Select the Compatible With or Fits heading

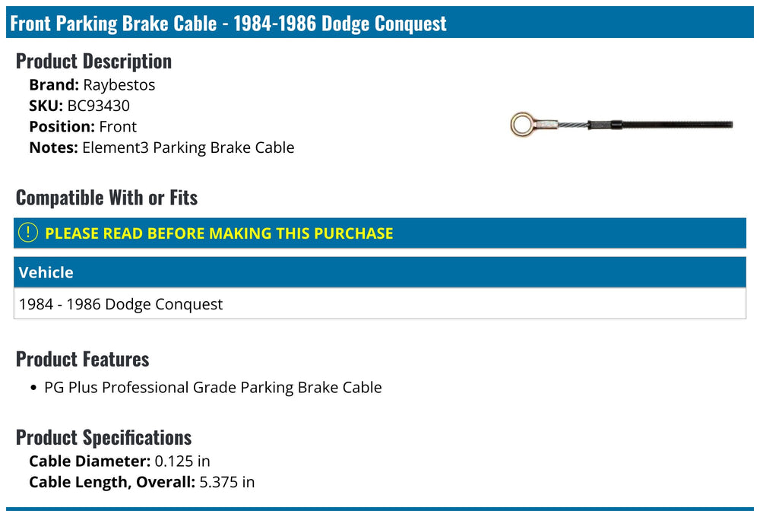pos(106,198)
